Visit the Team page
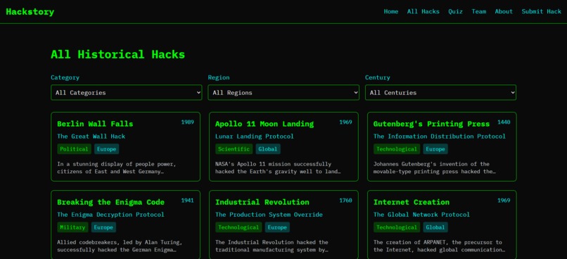Viewport: 567px width, 259px height. [x=479, y=11]
